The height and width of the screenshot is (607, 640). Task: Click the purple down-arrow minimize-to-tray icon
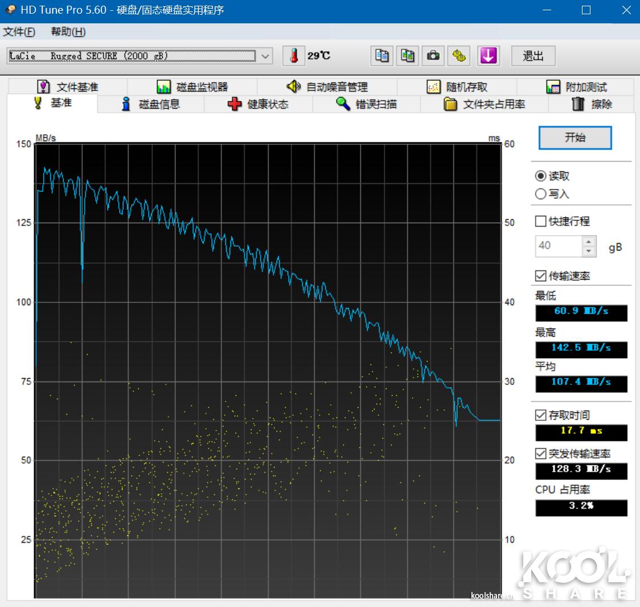pos(488,55)
